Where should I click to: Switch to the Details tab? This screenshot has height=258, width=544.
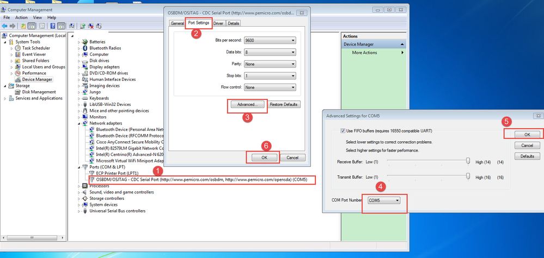click(x=234, y=23)
